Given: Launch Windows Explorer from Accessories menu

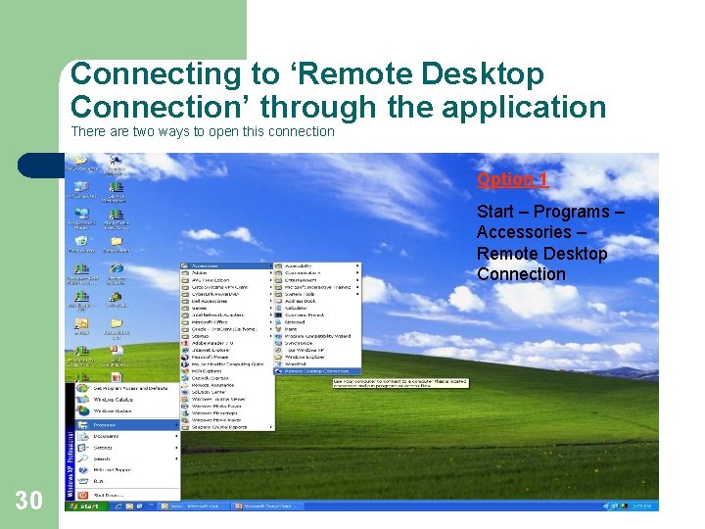Looking at the screenshot, I should (x=317, y=358).
